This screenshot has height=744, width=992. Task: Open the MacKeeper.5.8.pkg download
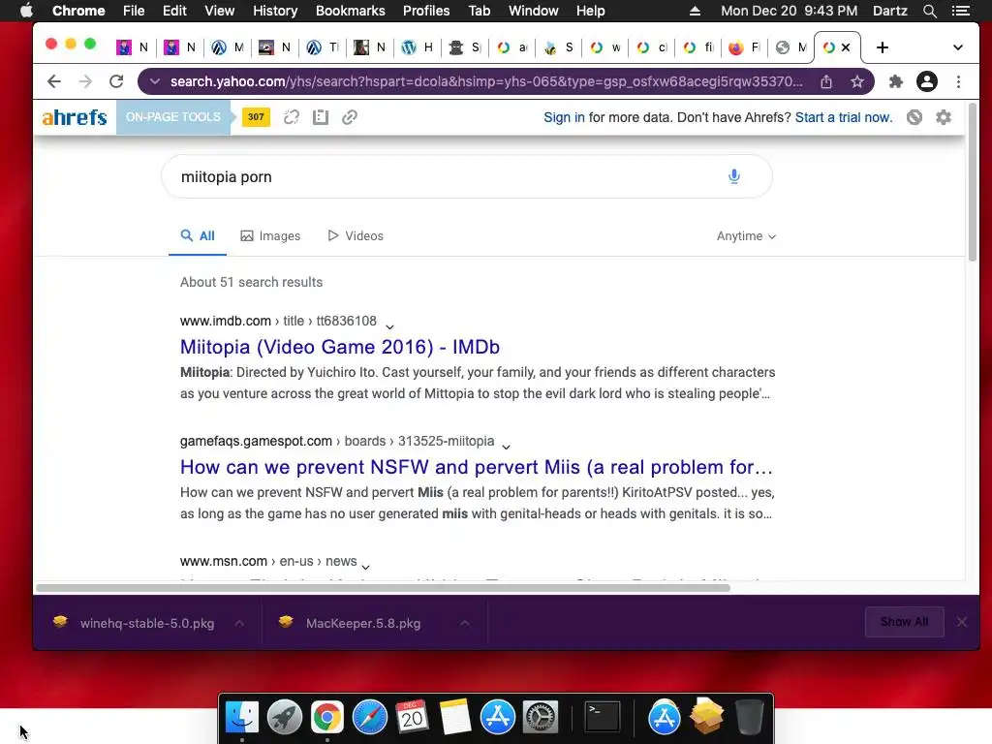point(351,623)
